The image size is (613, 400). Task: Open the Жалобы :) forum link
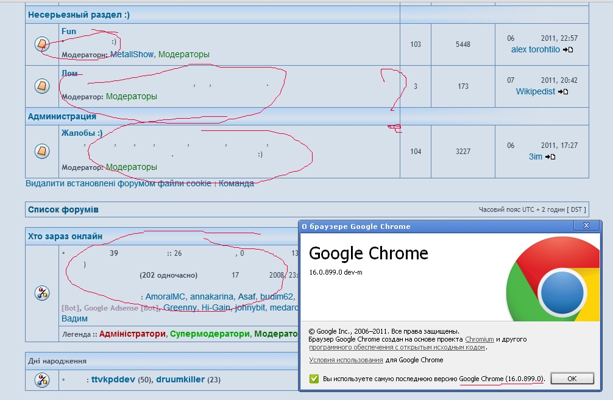(82, 133)
